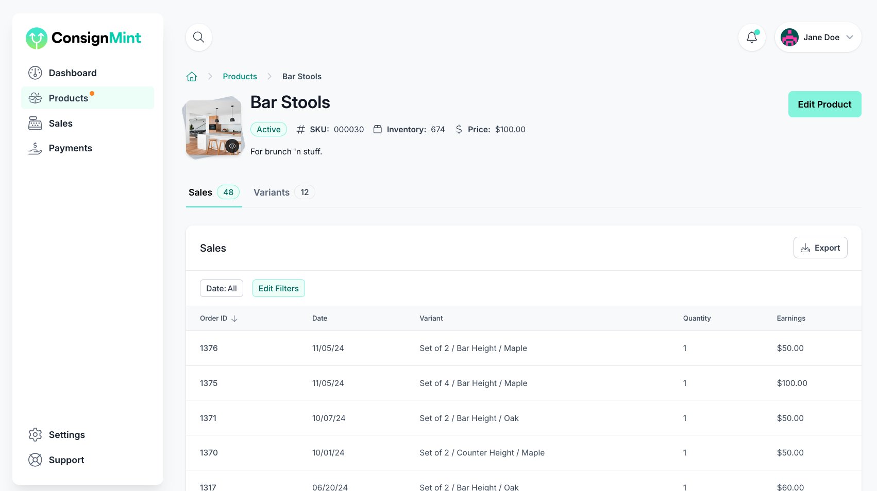Open order 1371 row
877x491 pixels.
(524, 418)
